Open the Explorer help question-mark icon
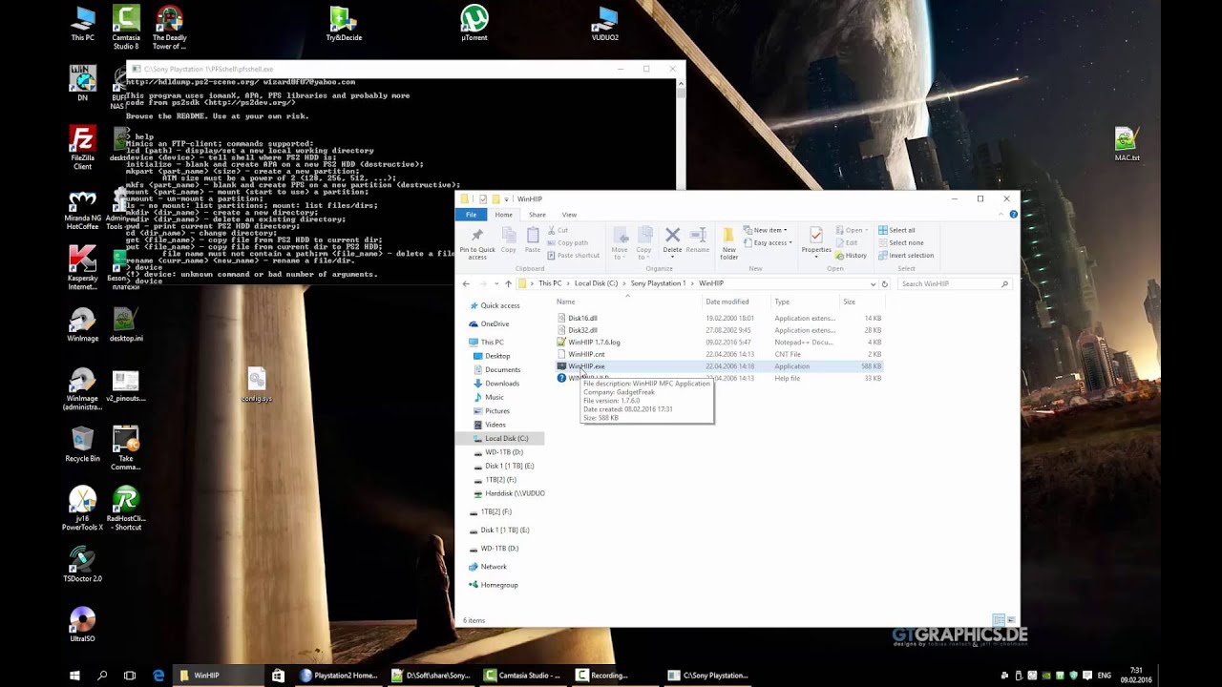The width and height of the screenshot is (1222, 687). click(x=1013, y=214)
